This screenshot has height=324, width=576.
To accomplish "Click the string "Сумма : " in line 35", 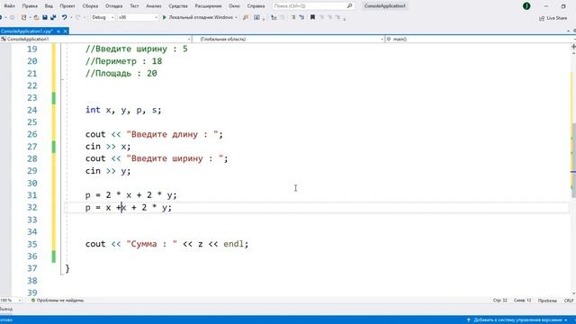I will pos(152,244).
